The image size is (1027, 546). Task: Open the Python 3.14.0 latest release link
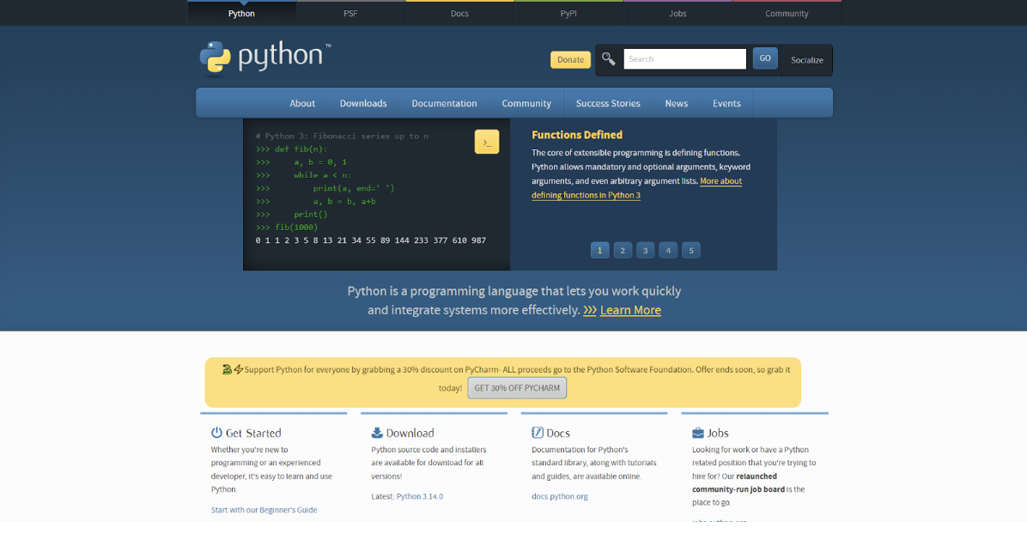pos(420,496)
